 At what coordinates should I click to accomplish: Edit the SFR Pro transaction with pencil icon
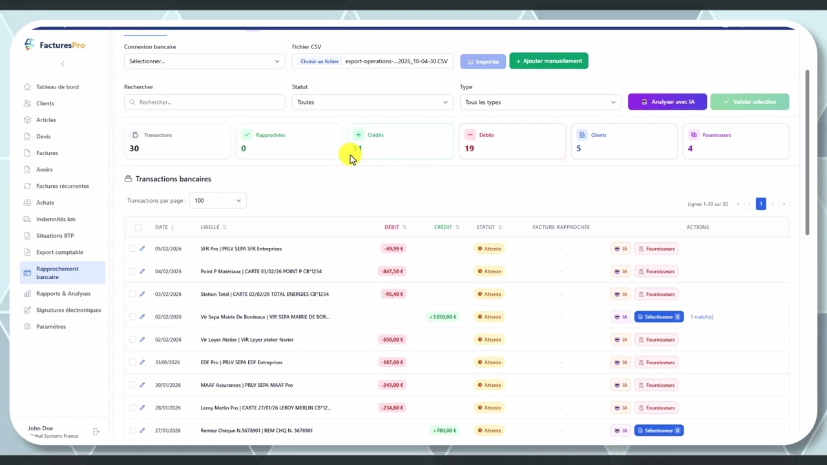(142, 249)
